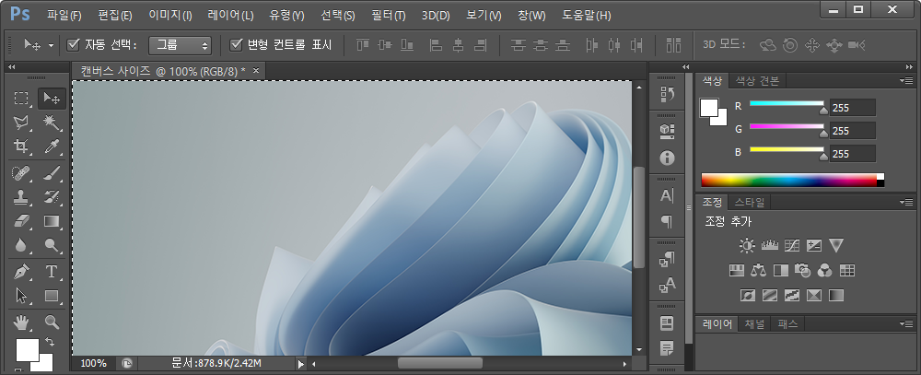Align top edges in options bar

pos(363,44)
